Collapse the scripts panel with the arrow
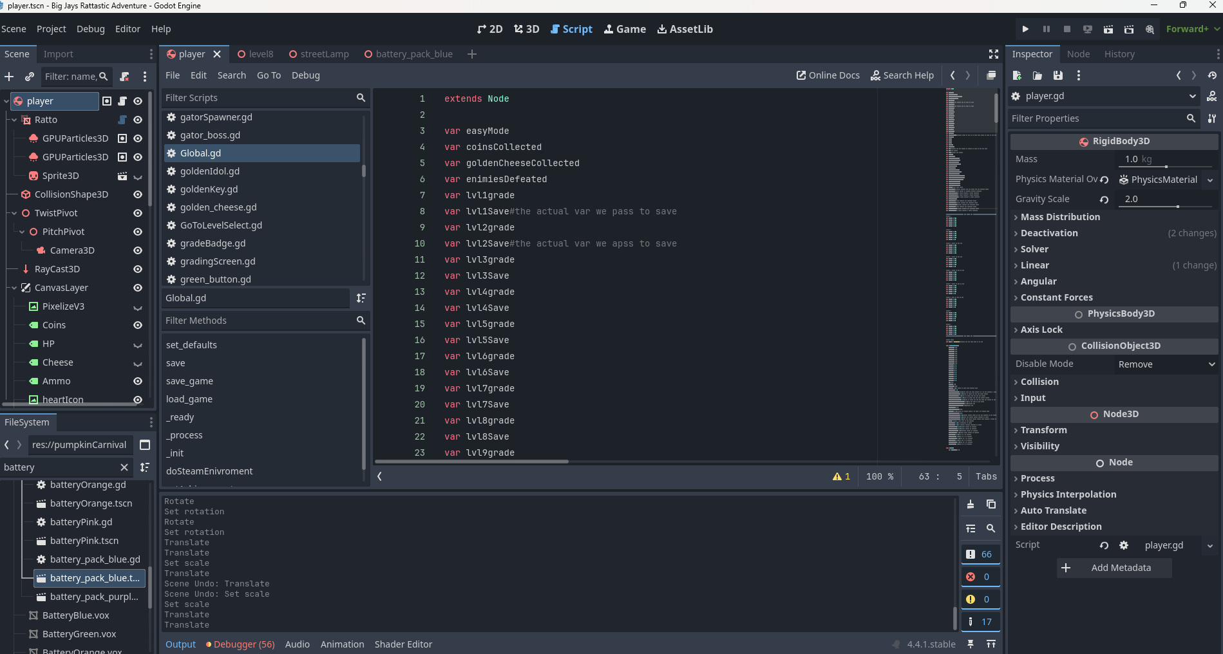Screen dimensions: 1223x654 379,476
